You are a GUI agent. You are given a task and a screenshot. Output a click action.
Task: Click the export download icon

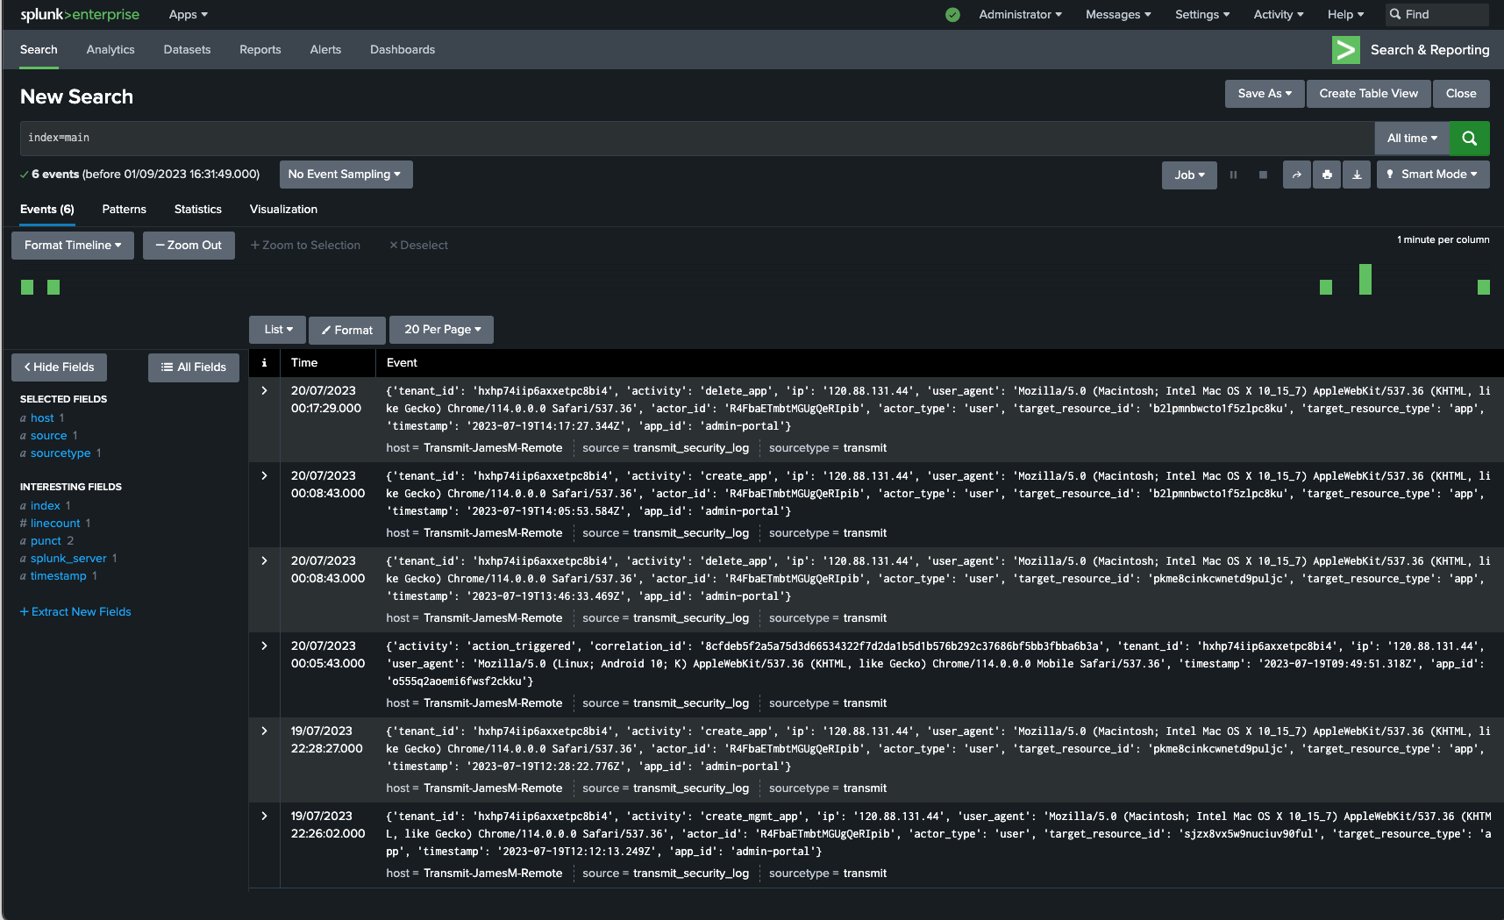(1357, 175)
